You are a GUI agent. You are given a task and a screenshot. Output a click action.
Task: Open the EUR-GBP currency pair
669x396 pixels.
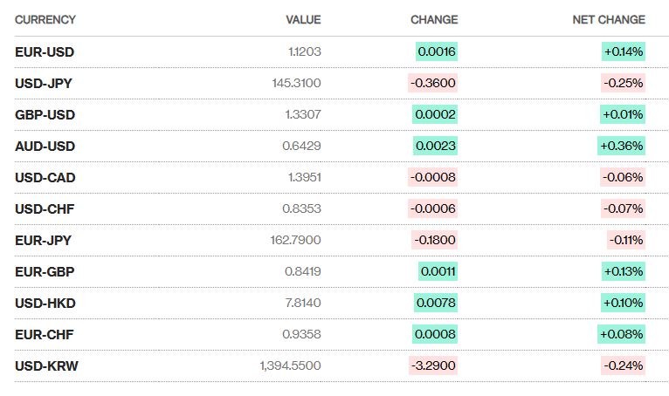[45, 271]
